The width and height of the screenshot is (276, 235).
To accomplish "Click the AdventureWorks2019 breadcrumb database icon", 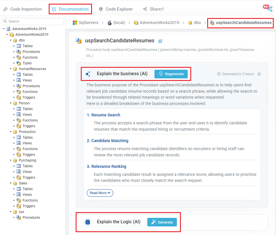I will click(x=136, y=23).
